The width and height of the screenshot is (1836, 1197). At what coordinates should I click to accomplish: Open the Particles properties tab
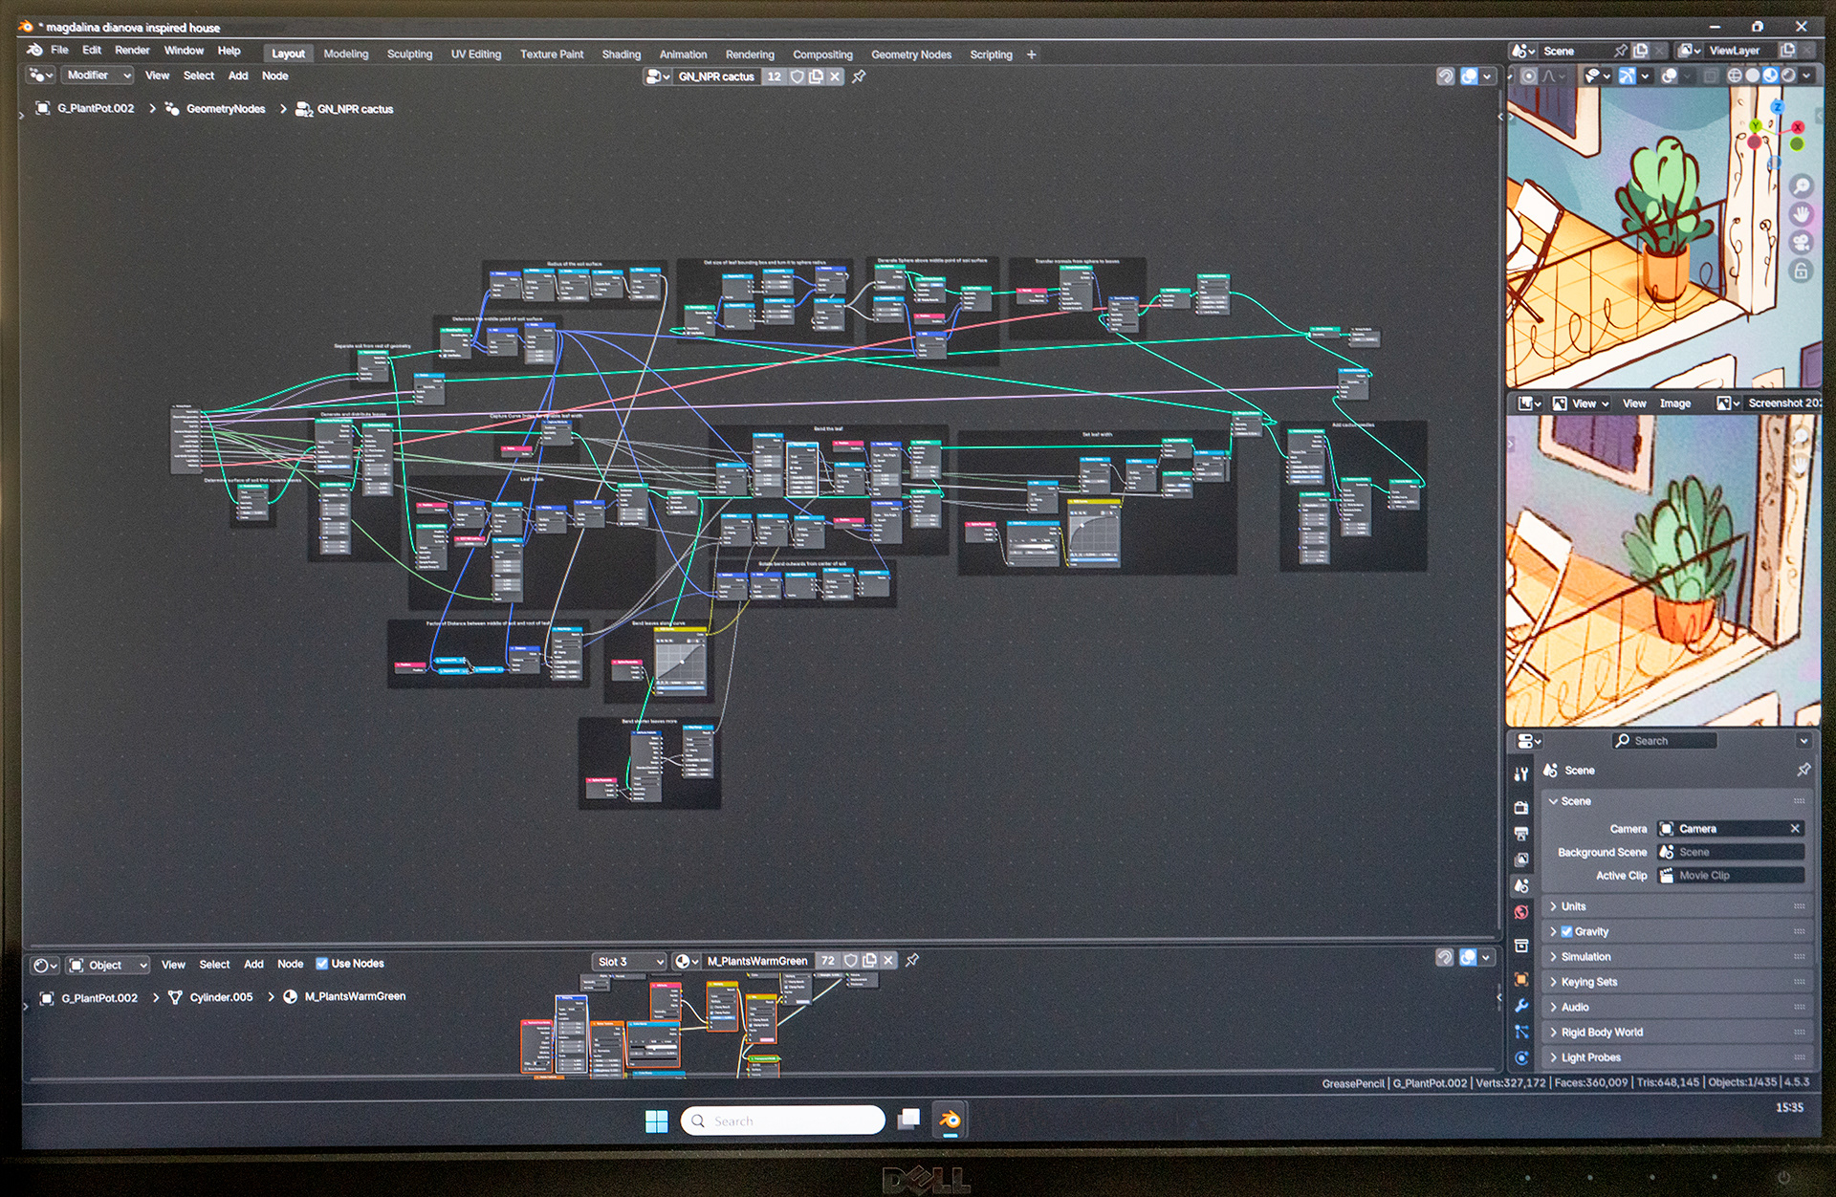tap(1521, 1032)
